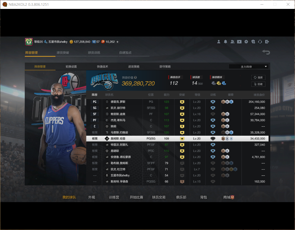The height and width of the screenshot is (230, 295).
Task: Click the 回收 button
Action: [258, 84]
